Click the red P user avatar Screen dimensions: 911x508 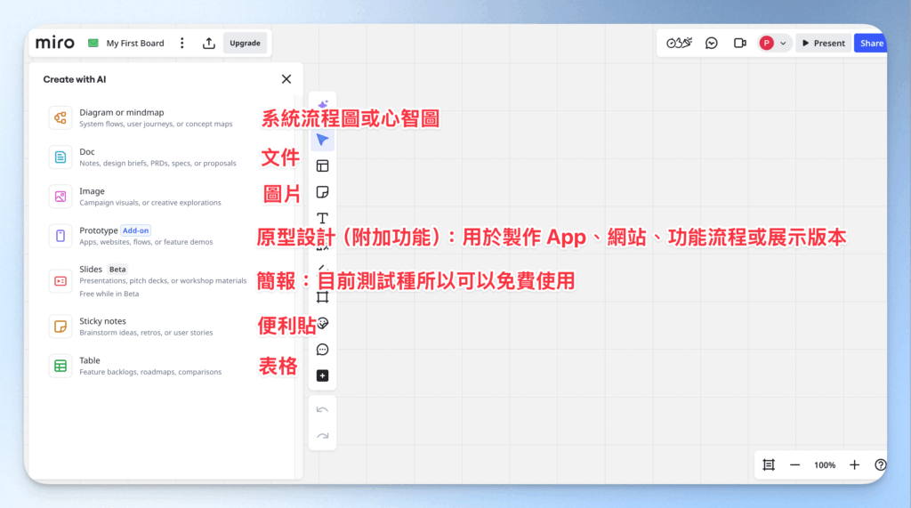(766, 43)
